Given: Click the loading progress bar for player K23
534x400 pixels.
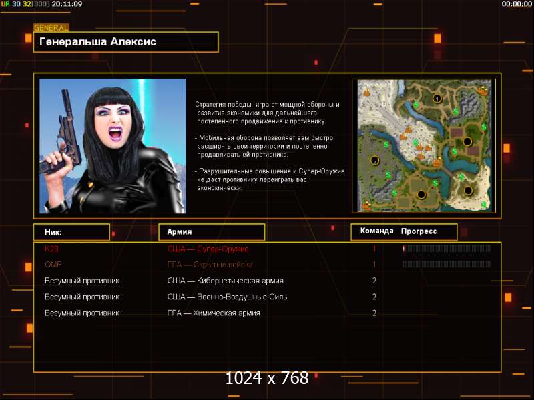Looking at the screenshot, I should pos(447,249).
